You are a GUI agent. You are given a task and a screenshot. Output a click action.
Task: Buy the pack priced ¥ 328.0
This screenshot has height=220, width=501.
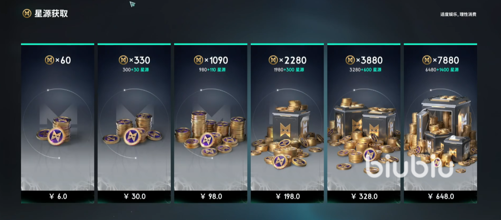(364, 196)
